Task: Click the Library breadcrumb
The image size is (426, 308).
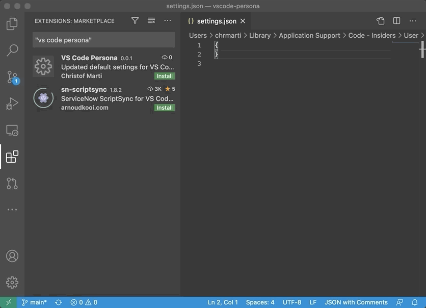Action: coord(260,36)
